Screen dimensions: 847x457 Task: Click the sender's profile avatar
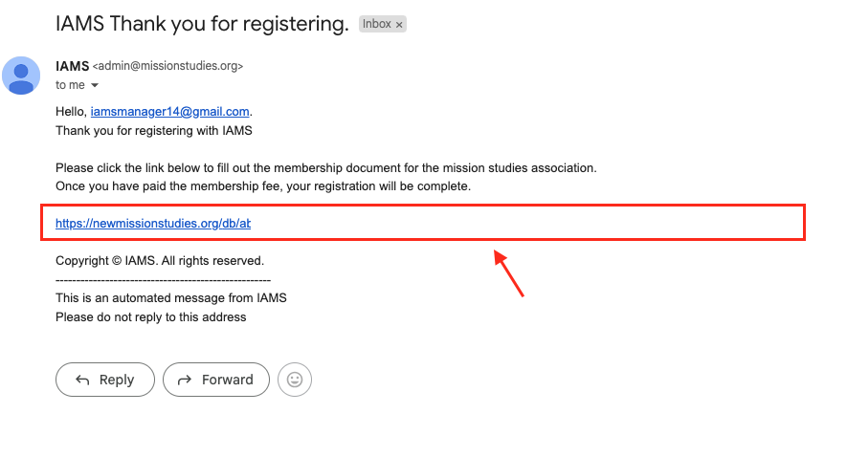click(21, 76)
